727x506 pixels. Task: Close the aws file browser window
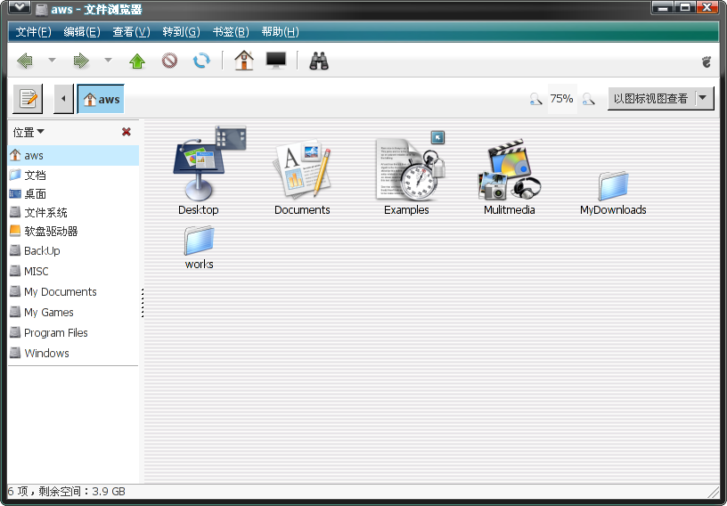(707, 7)
